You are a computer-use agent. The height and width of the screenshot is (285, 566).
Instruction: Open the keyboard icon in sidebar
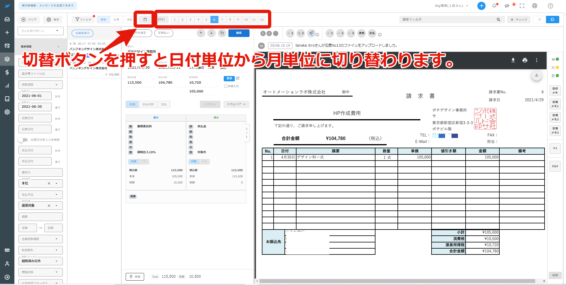coord(7,250)
